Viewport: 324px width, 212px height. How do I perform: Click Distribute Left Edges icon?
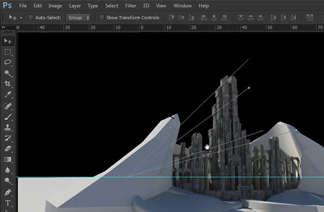(x=273, y=18)
